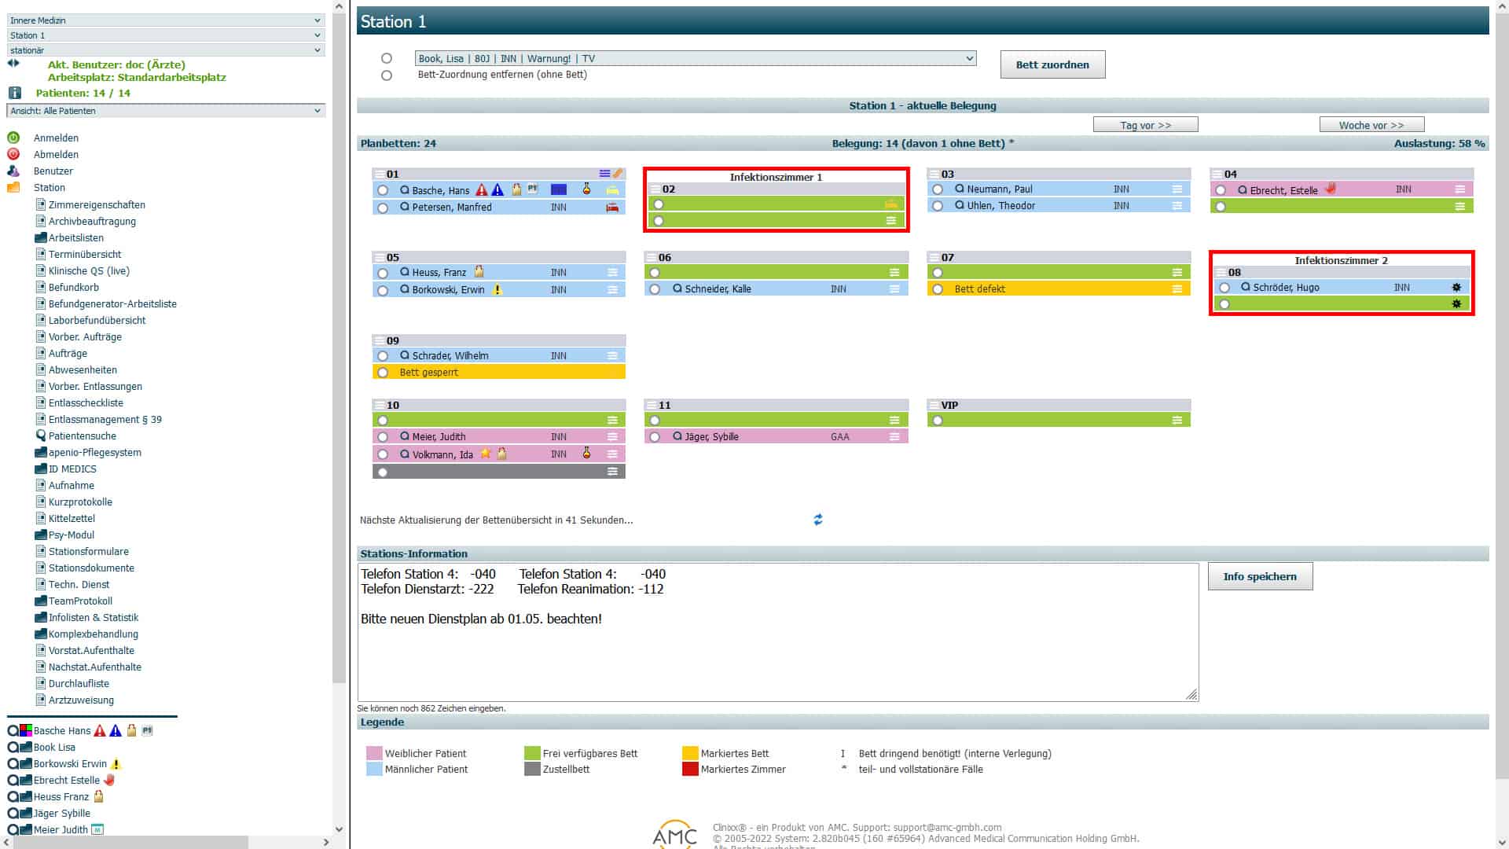Image resolution: width=1509 pixels, height=849 pixels.
Task: Click the magnifier icon beside Neumann, Paul
Action: click(960, 189)
